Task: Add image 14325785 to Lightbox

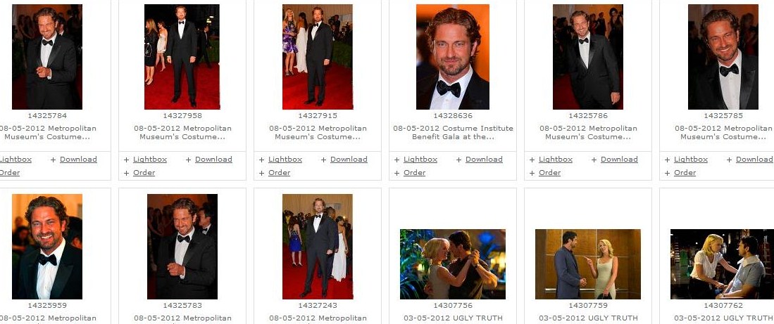Action: [x=691, y=159]
